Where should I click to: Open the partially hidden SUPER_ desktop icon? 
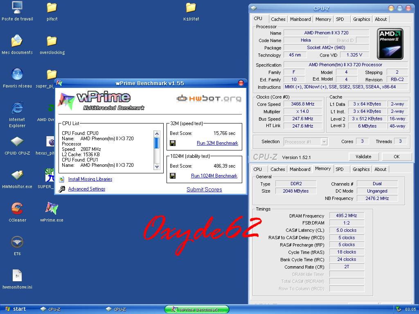[x=50, y=175]
